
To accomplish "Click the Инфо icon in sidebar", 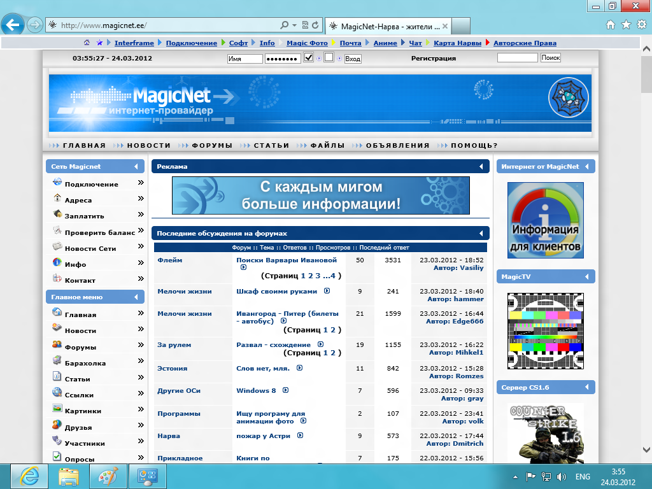I will click(x=57, y=262).
